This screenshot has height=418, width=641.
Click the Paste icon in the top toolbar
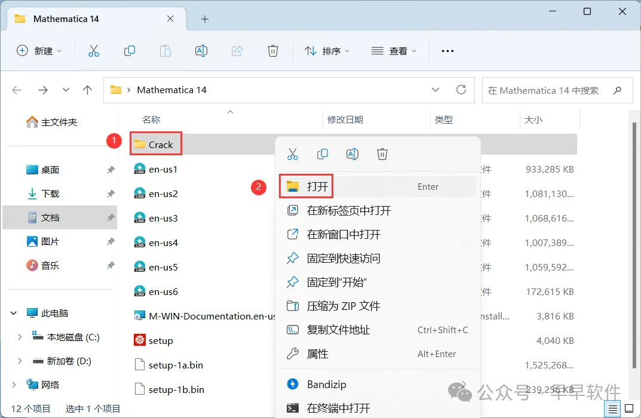click(165, 51)
